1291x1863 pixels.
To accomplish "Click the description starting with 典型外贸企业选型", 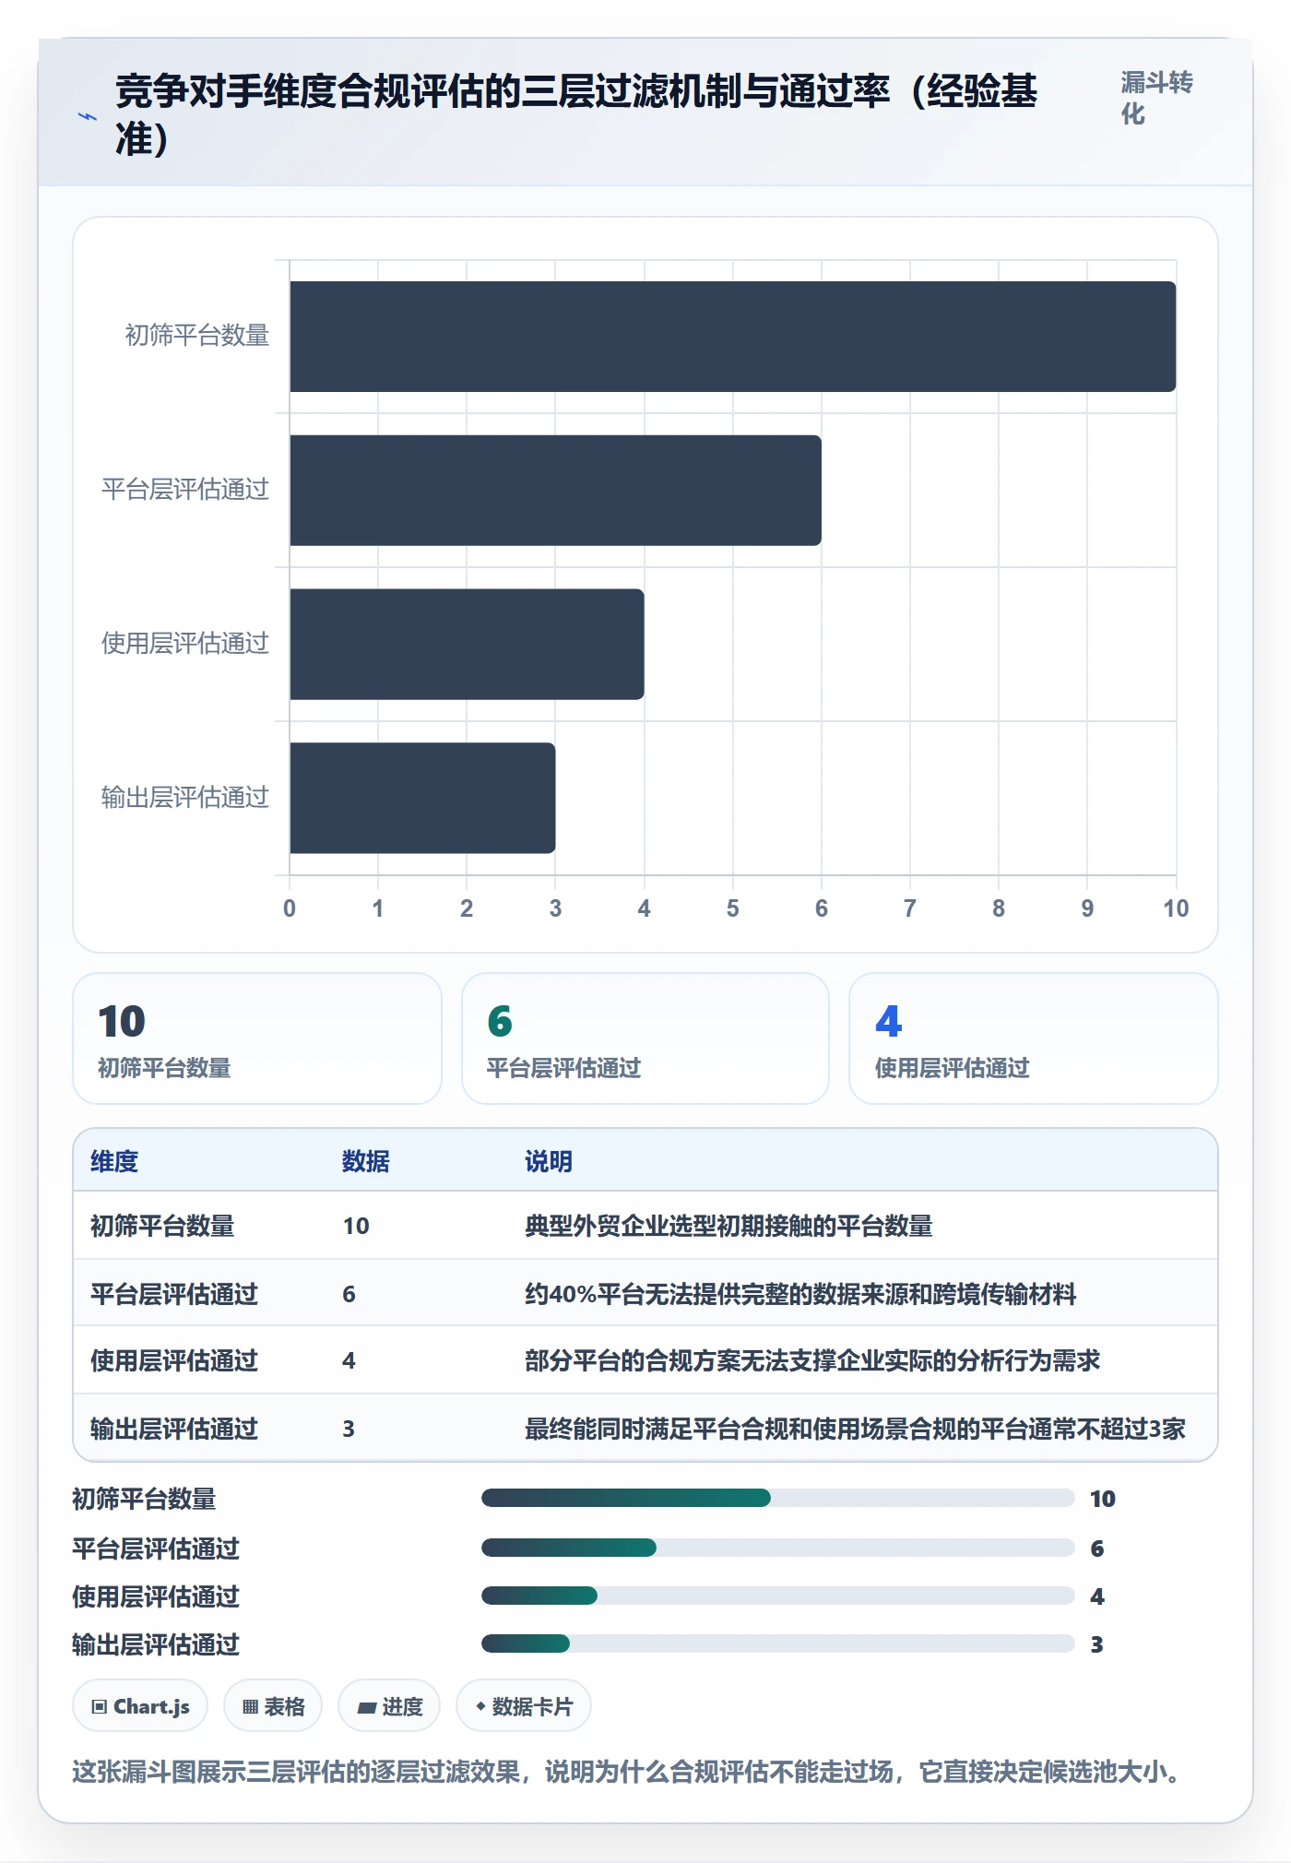I will click(728, 1226).
